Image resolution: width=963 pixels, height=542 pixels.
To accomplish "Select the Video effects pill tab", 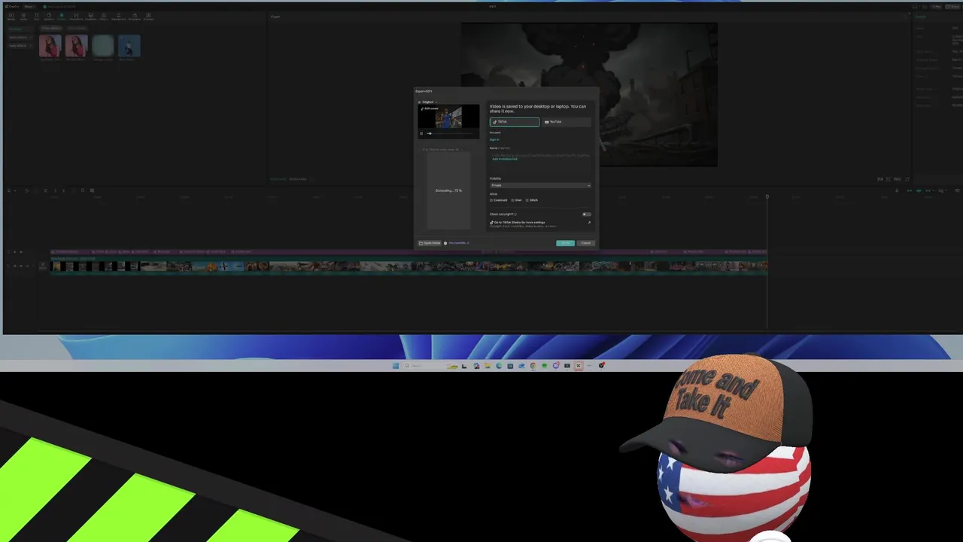I will tap(51, 29).
